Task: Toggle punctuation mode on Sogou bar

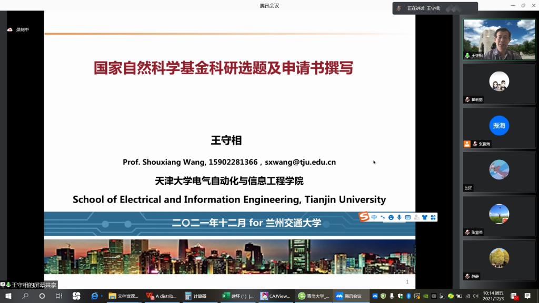Action: click(383, 217)
